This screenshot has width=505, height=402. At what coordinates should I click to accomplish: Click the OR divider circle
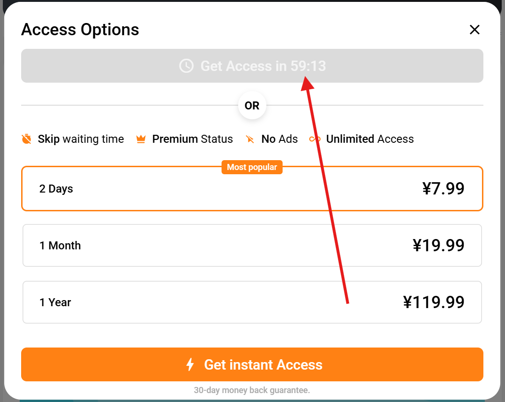[x=252, y=106]
